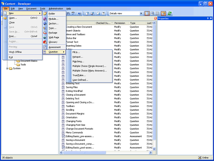Click the Check In All toolbar icon

[x=92, y=13]
